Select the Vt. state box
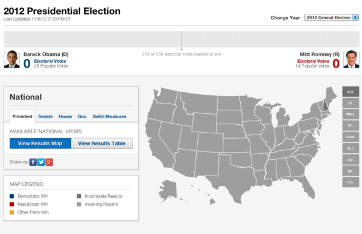The width and height of the screenshot is (362, 234). [x=351, y=103]
